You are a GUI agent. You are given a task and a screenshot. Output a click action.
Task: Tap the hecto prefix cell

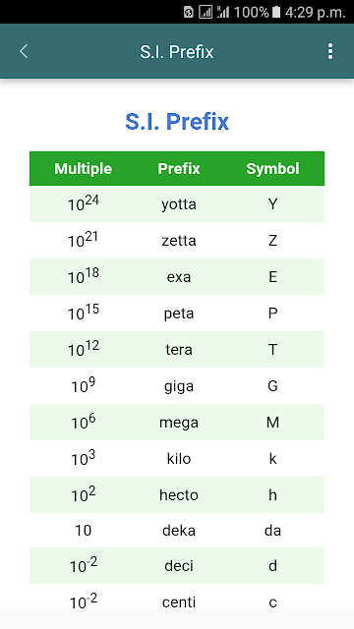coord(179,495)
